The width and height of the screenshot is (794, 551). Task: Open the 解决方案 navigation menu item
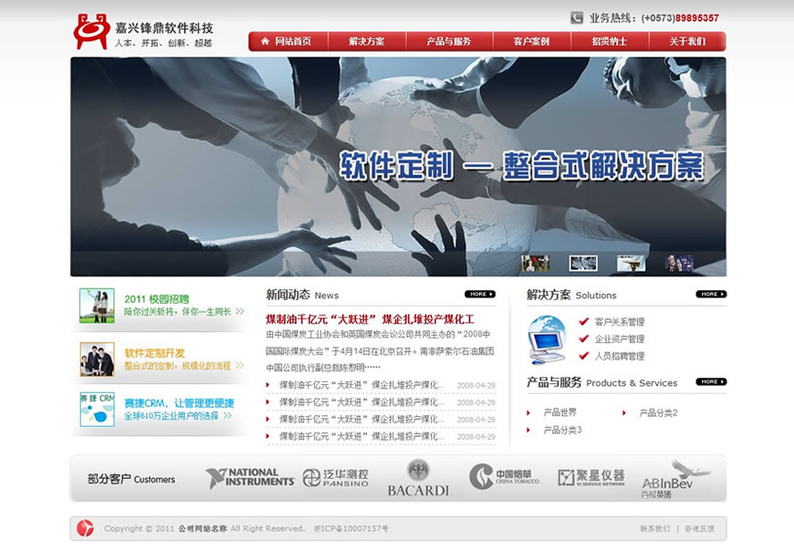[x=366, y=42]
